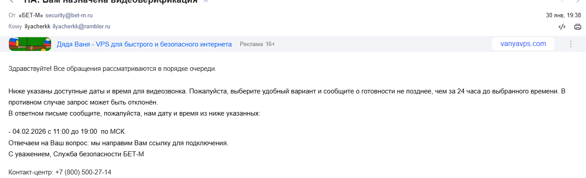This screenshot has height=178, width=586.
Task: Click the 04.02.2026 video call date line
Action: (x=68, y=132)
